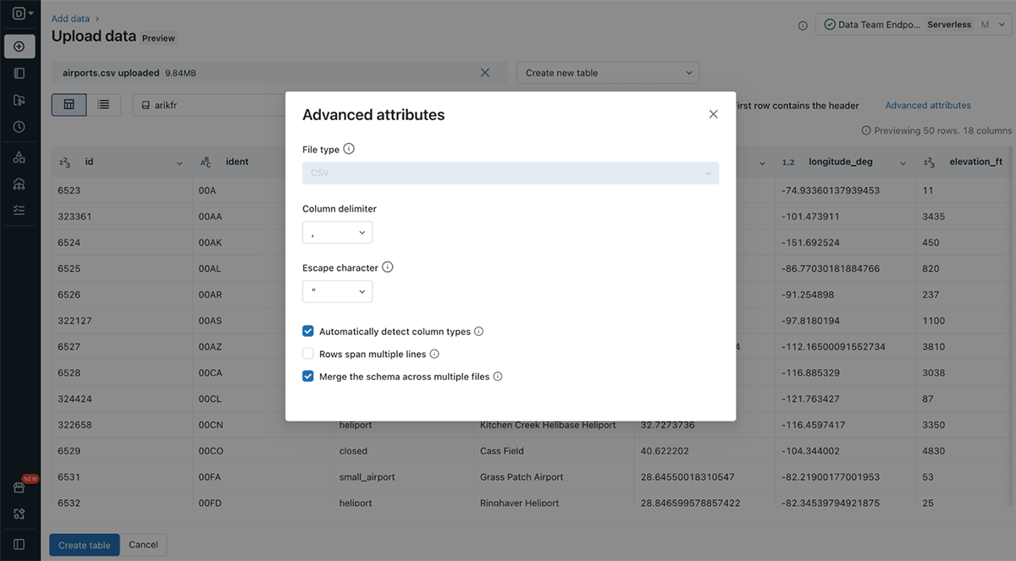
Task: Open the Column delimiter dropdown
Action: (x=337, y=233)
